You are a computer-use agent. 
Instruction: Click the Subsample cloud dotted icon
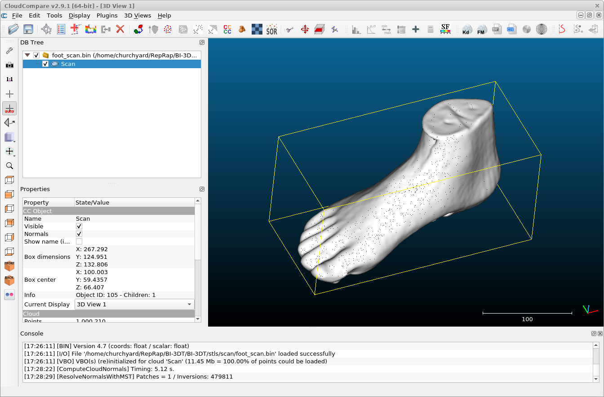click(x=168, y=30)
